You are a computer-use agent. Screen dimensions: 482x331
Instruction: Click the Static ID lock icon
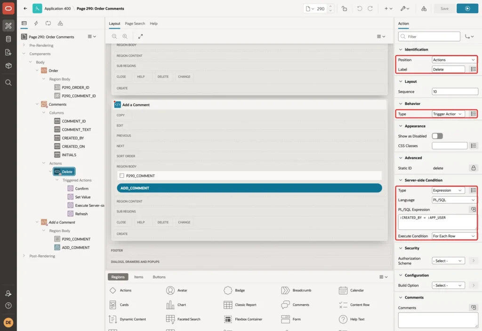click(474, 168)
